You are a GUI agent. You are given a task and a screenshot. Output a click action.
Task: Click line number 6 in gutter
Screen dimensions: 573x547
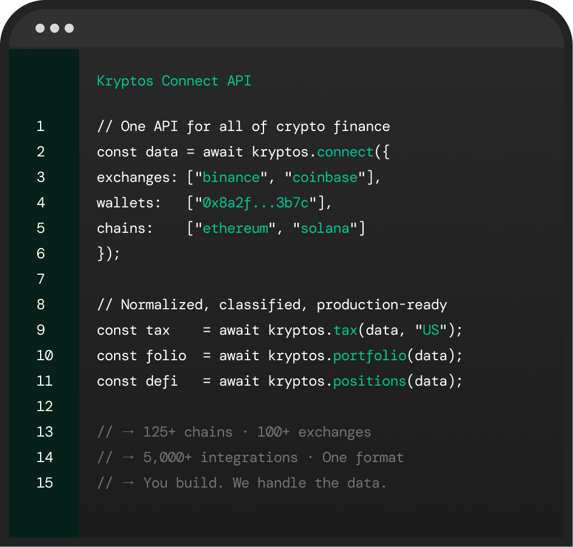point(41,253)
